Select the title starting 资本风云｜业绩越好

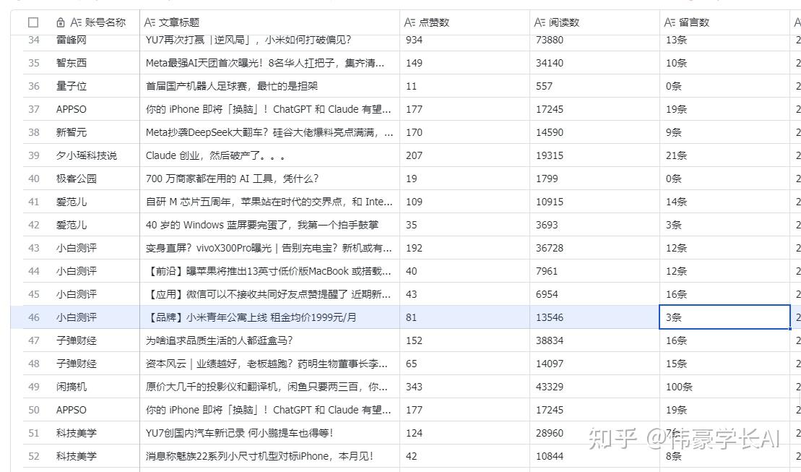click(267, 364)
